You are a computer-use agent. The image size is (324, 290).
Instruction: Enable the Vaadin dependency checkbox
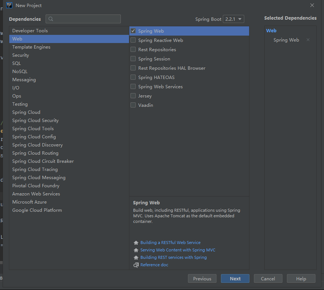click(x=133, y=105)
